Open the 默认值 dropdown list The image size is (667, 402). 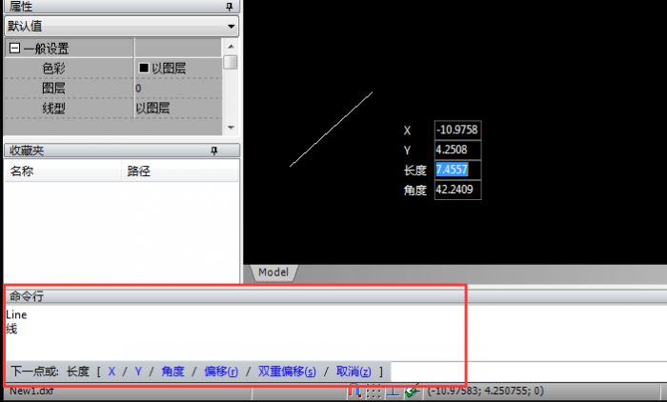click(232, 27)
